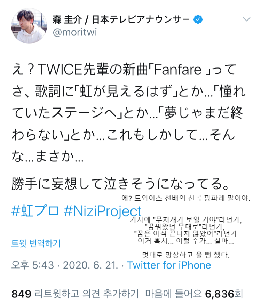The height and width of the screenshot is (304, 261).
Task: Click the tweet timestamp 오후 5:43
Action: [x=33, y=265]
